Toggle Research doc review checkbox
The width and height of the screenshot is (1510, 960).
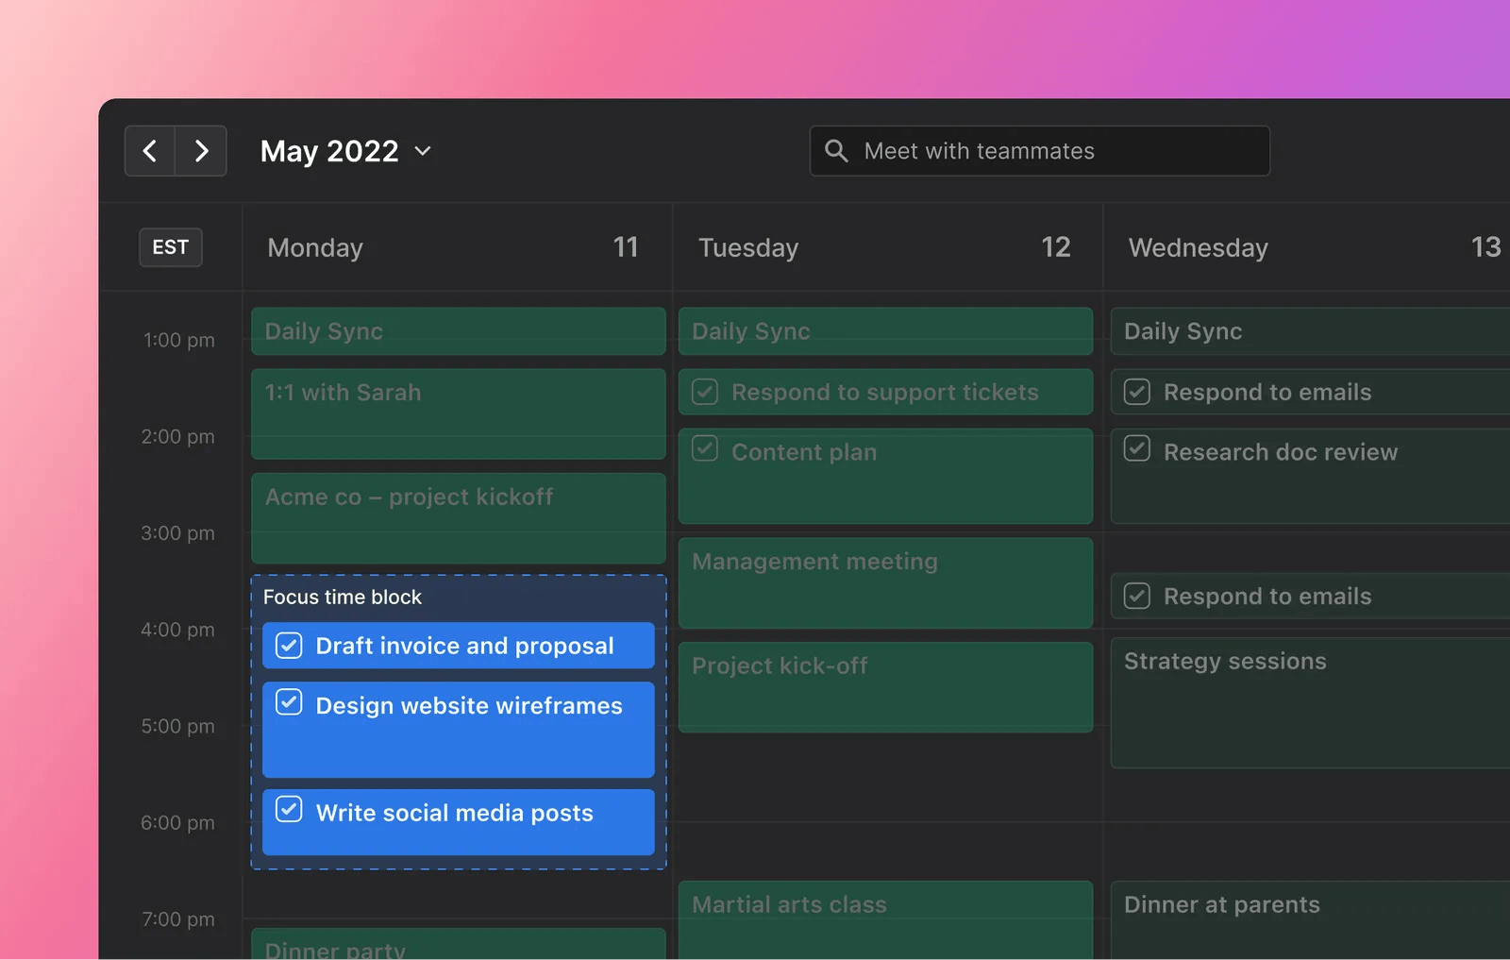click(1137, 449)
